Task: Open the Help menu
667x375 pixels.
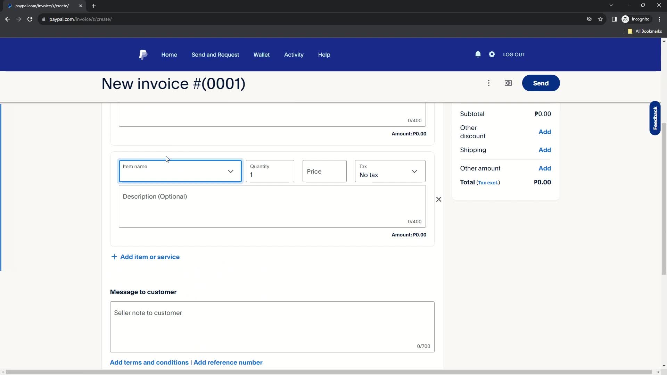Action: [x=324, y=55]
